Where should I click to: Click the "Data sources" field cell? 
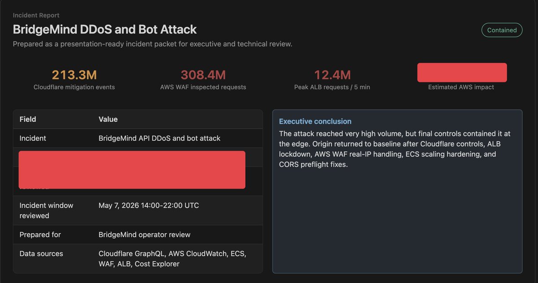(x=41, y=253)
